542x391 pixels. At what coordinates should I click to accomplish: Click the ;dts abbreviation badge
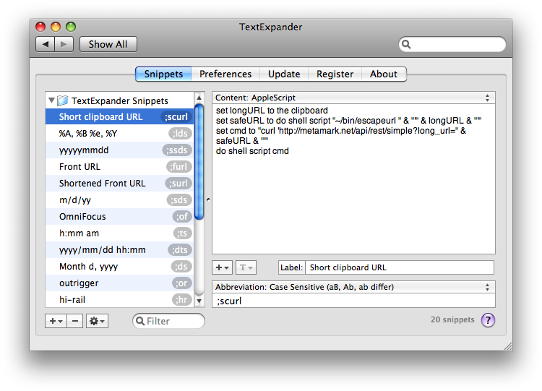(x=180, y=249)
